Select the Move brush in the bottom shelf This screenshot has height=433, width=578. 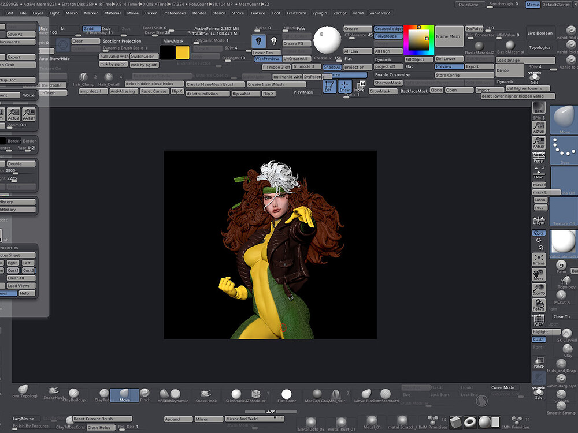coord(124,395)
